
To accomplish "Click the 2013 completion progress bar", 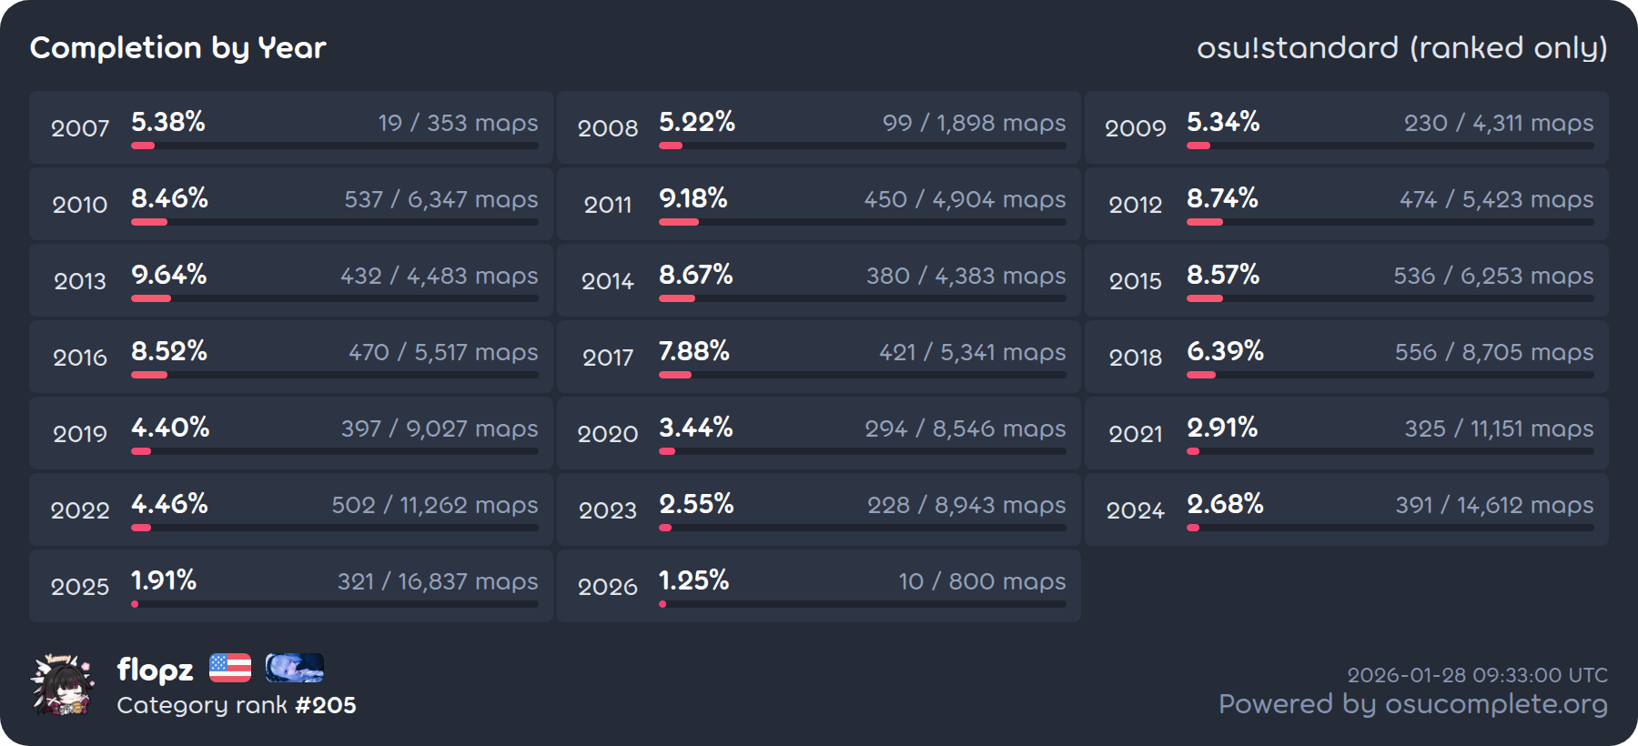I will (x=334, y=298).
